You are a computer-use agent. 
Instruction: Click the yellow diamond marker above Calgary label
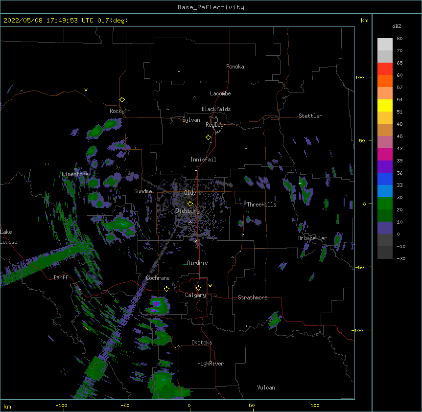(x=198, y=288)
